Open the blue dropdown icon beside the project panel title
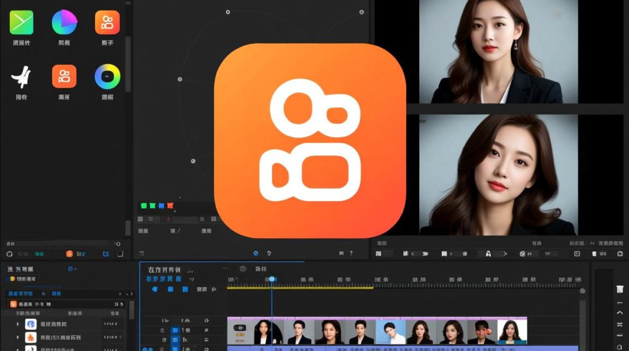The width and height of the screenshot is (629, 351). [x=72, y=269]
